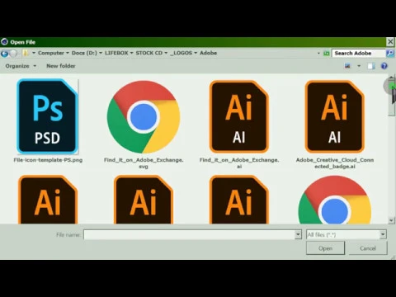The height and width of the screenshot is (297, 396).
Task: Expand the LIFEBOX breadcrumb dropdown arrow
Action: point(131,53)
